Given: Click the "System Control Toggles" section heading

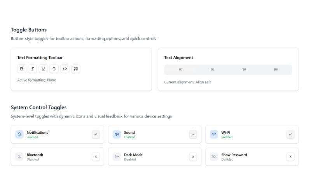Looking at the screenshot, I should tap(38, 107).
